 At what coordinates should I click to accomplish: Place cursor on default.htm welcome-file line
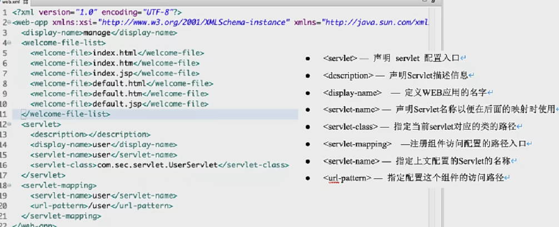tap(119, 94)
